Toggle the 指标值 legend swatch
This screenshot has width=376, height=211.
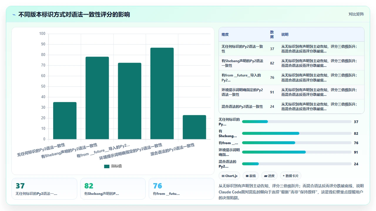(107, 166)
